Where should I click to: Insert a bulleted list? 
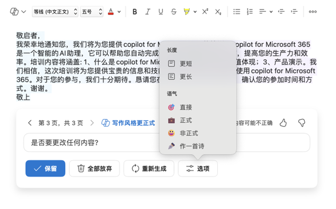(x=237, y=11)
